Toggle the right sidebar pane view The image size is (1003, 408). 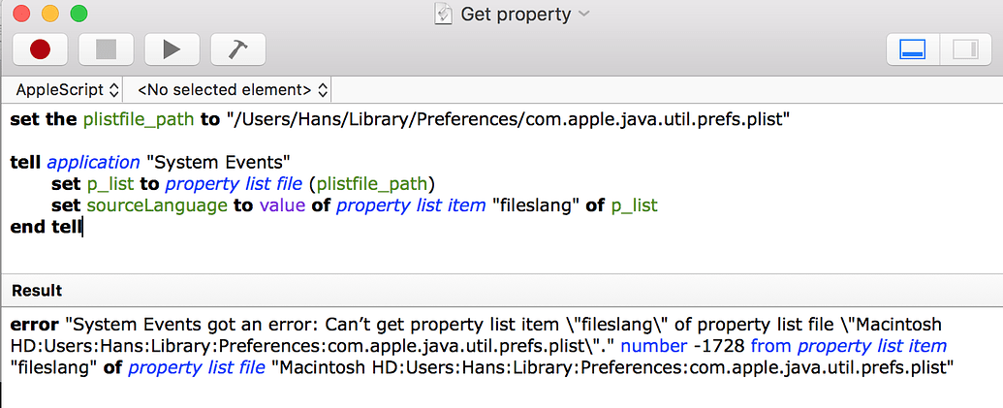pos(963,48)
